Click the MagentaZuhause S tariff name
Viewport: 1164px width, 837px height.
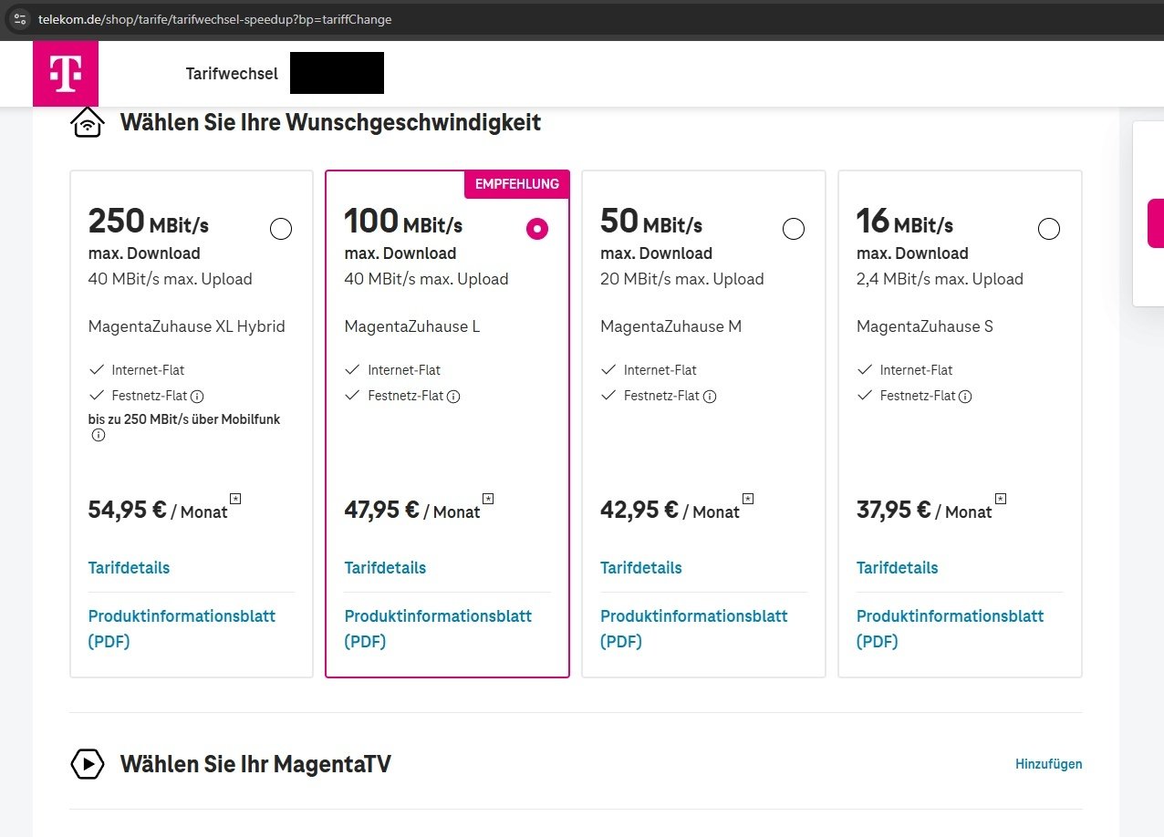925,326
